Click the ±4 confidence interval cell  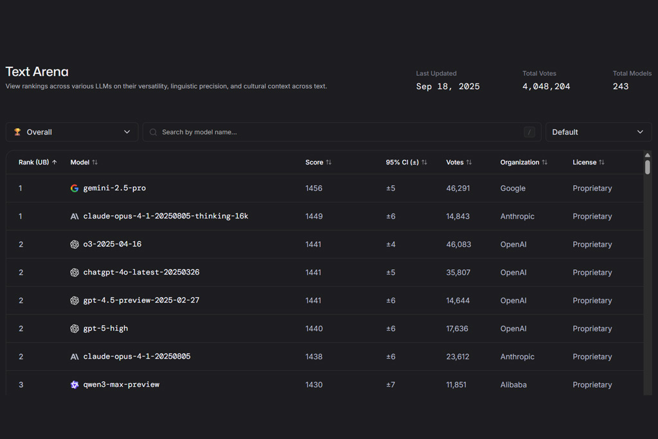[391, 245]
